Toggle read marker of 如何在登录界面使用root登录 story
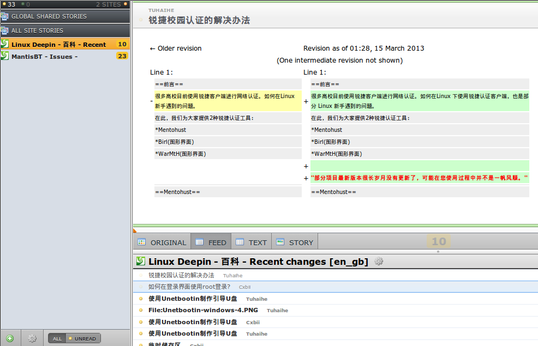This screenshot has height=346, width=538. (141, 287)
